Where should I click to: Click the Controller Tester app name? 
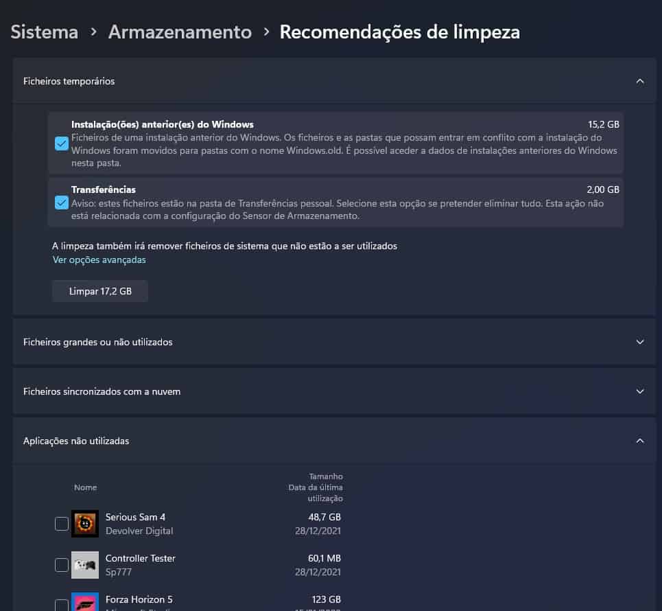pos(140,558)
